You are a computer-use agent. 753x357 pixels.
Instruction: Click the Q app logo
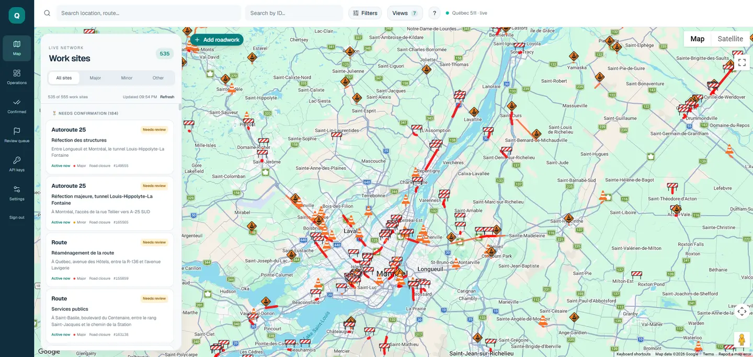click(x=17, y=16)
